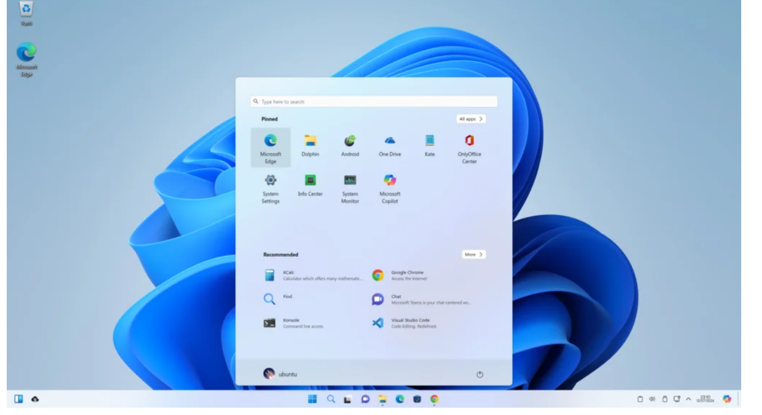Select the Microsoft Edge desktop shortcut
This screenshot has height=415, width=762.
click(26, 59)
